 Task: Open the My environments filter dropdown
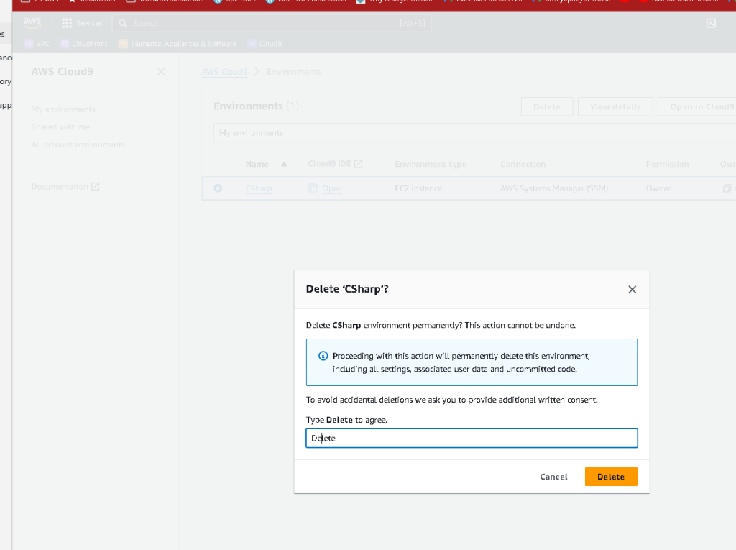[474, 133]
